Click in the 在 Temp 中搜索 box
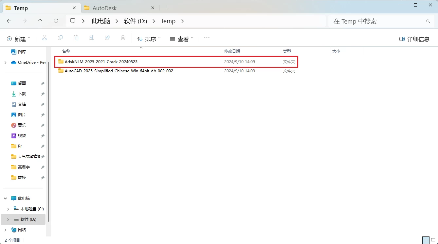 pos(381,21)
